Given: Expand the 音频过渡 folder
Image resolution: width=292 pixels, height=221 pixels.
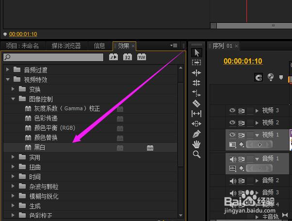Looking at the screenshot, I should 8,69.
